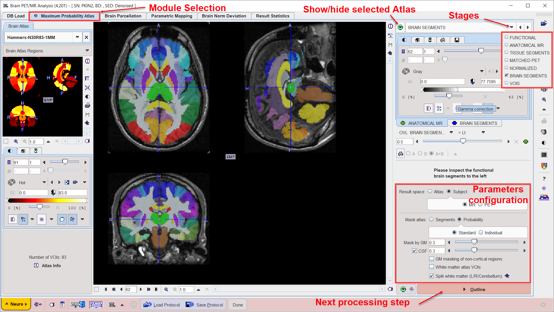Click the console icon in right sidebar
The width and height of the screenshot is (554, 312).
pyautogui.click(x=544, y=155)
